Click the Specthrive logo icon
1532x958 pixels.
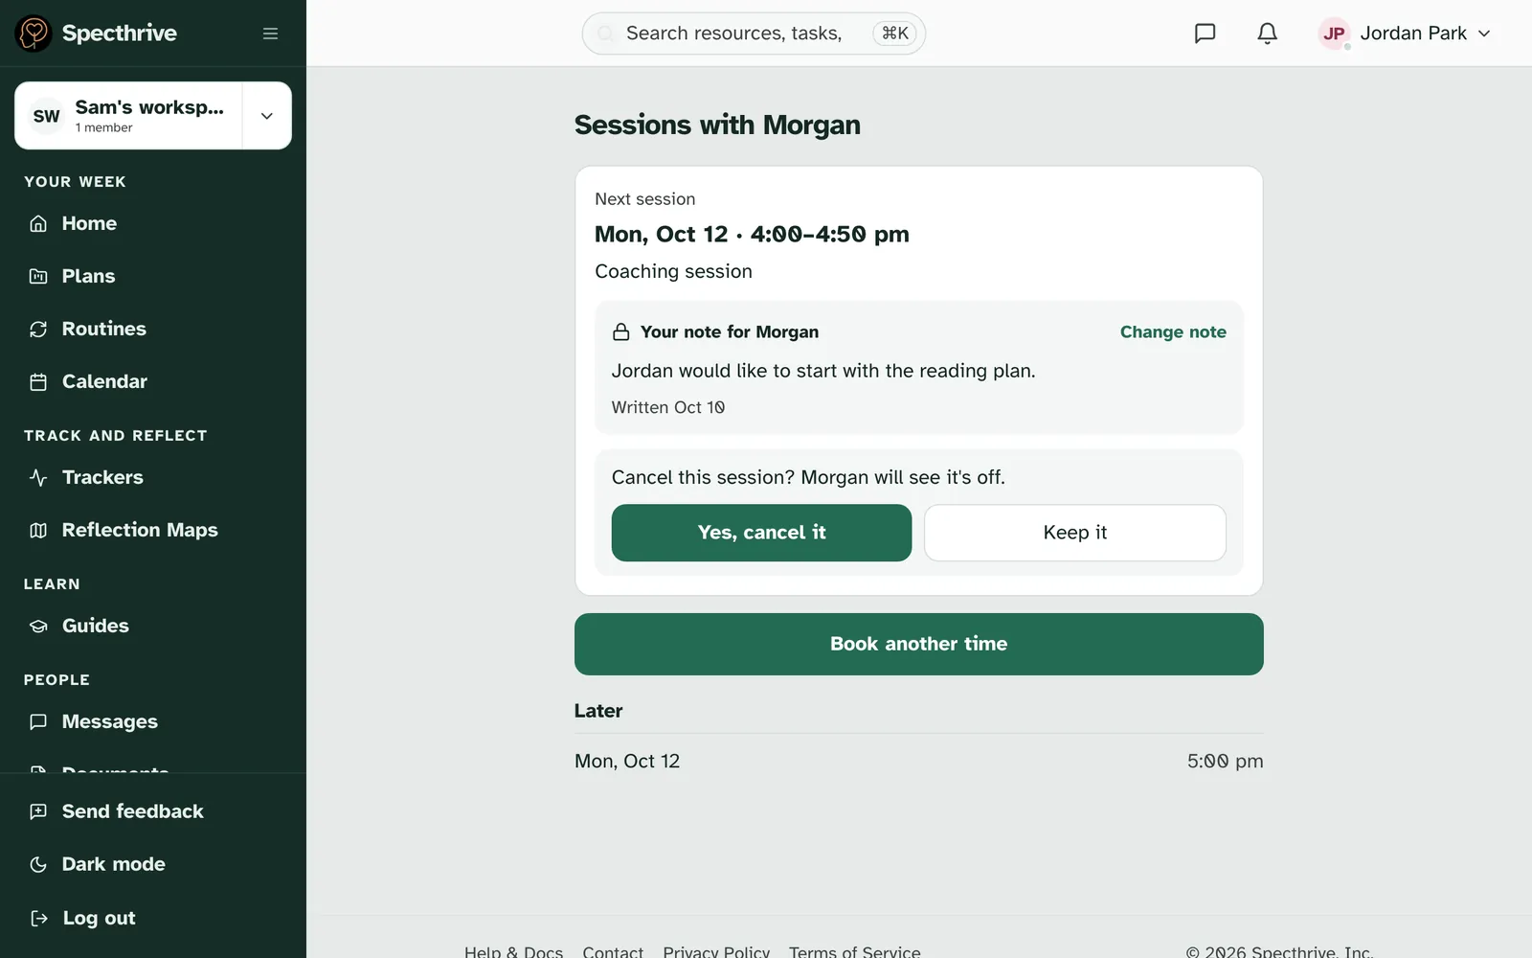click(x=34, y=34)
